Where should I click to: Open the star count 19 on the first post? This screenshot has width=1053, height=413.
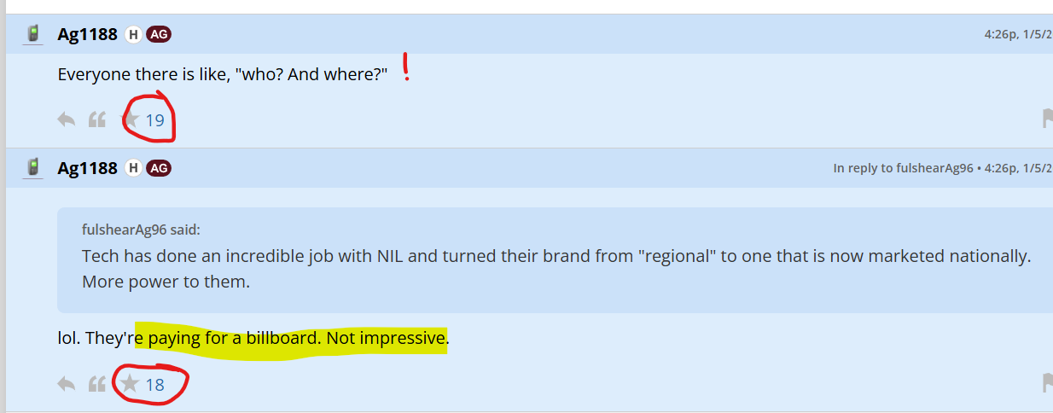point(154,120)
